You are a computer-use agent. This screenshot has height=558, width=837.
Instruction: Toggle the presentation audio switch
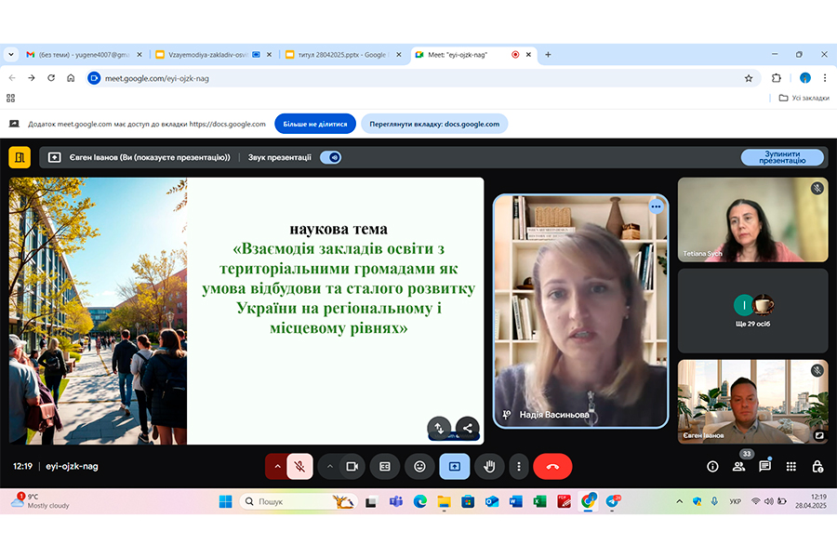[x=330, y=157]
